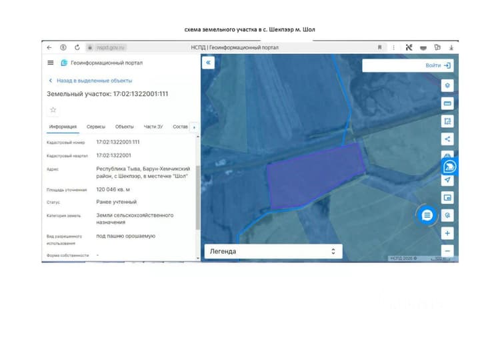500x353 pixels.
Task: Select the area selection tool icon
Action: coord(447,121)
